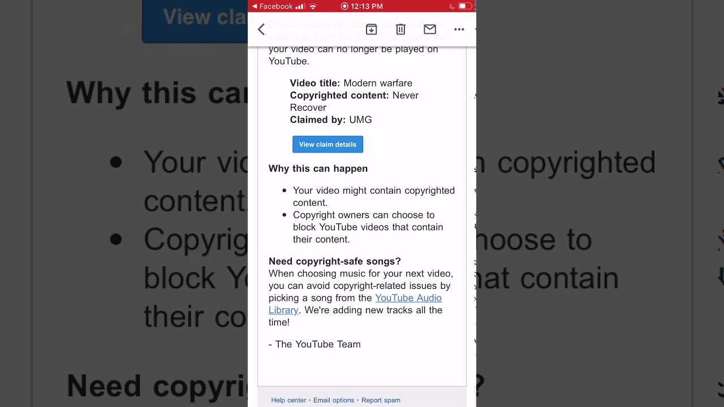This screenshot has height=407, width=724.
Task: Click Report spam link
Action: click(x=381, y=400)
